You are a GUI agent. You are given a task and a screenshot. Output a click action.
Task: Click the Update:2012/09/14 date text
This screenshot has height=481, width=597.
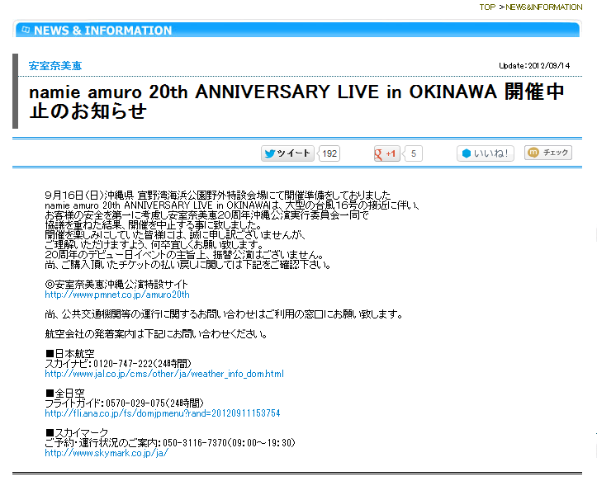click(534, 66)
